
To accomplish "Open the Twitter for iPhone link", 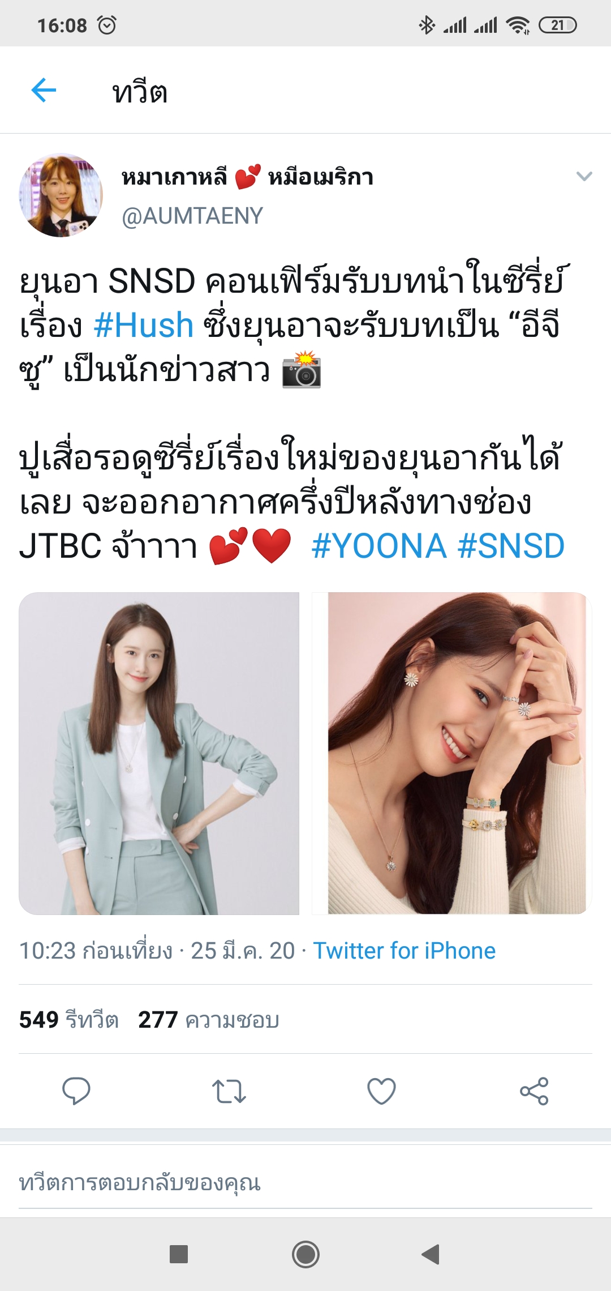I will pyautogui.click(x=405, y=951).
